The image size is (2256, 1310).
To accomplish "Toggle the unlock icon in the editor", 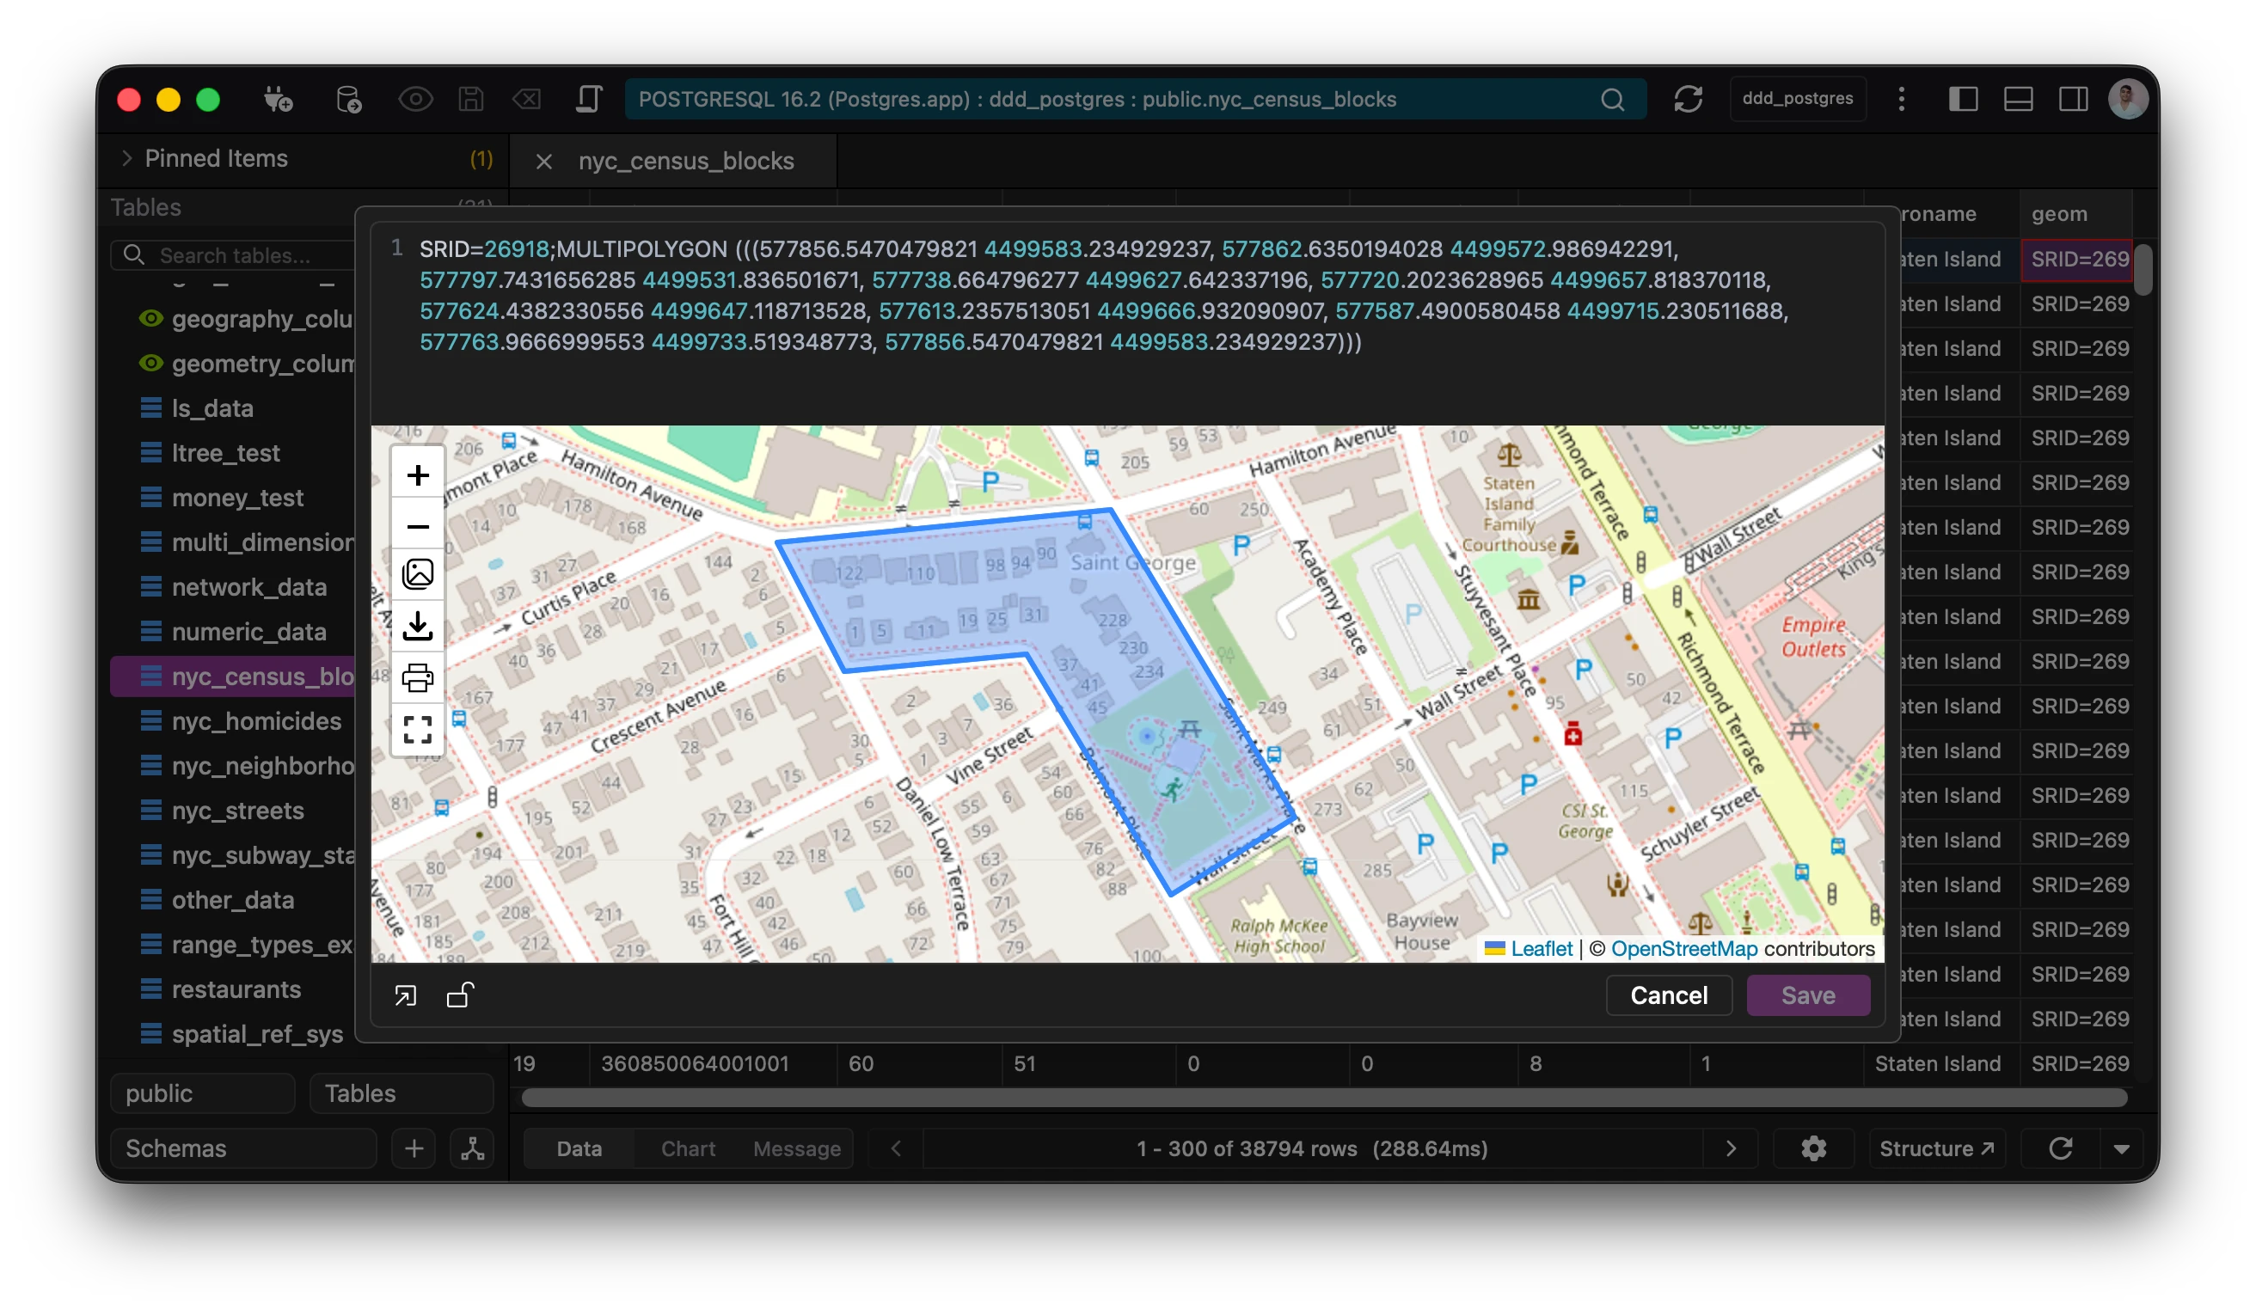I will [x=460, y=995].
